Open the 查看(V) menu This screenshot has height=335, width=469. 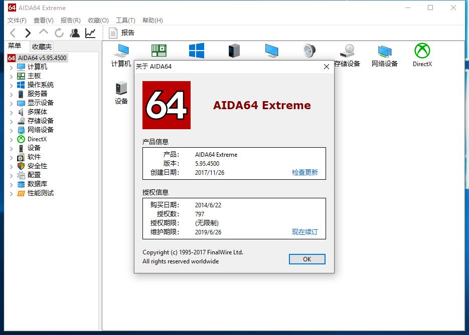[x=43, y=21]
